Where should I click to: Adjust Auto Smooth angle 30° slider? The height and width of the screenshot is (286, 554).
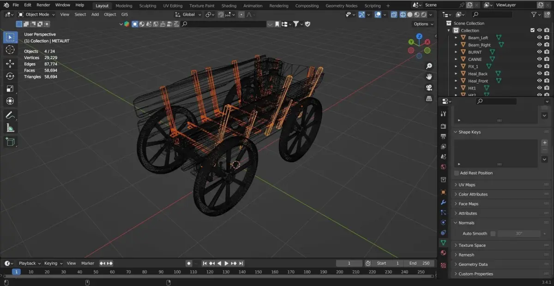[519, 234]
